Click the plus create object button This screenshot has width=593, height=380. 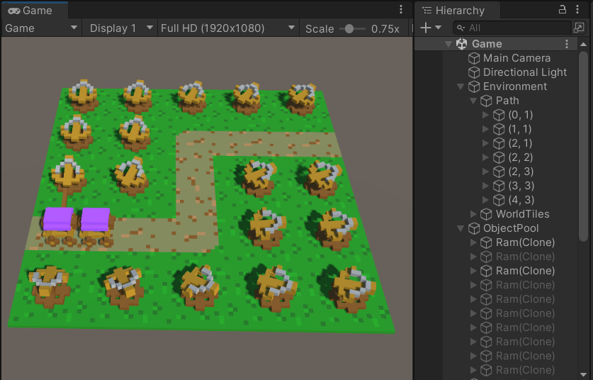tap(426, 28)
